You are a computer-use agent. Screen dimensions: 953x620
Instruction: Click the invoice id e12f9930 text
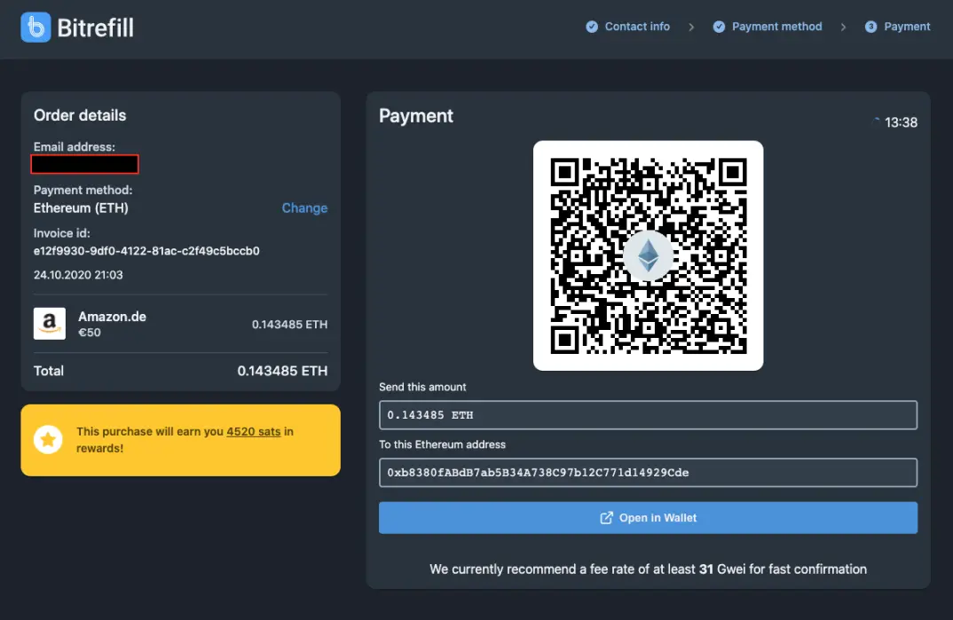pyautogui.click(x=146, y=251)
